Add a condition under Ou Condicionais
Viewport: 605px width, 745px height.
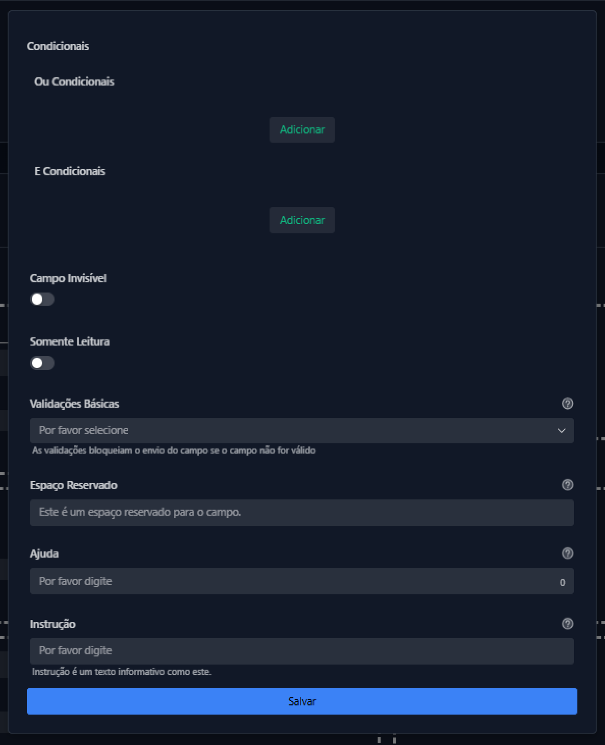[x=302, y=130]
